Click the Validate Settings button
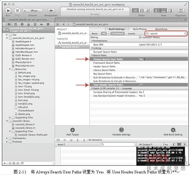190x175 pixels. click(121, 132)
